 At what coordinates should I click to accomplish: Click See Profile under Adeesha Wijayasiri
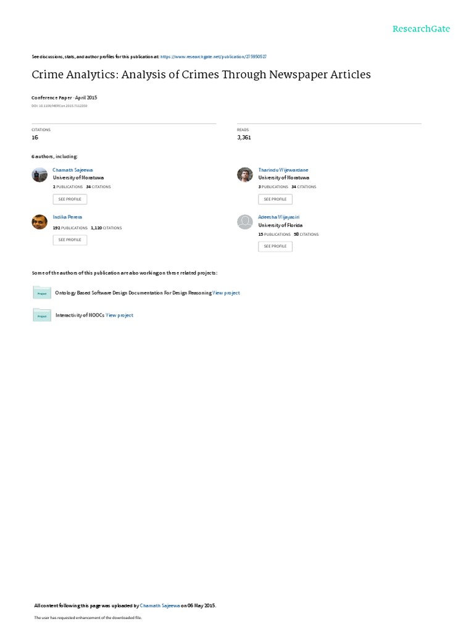coord(275,246)
